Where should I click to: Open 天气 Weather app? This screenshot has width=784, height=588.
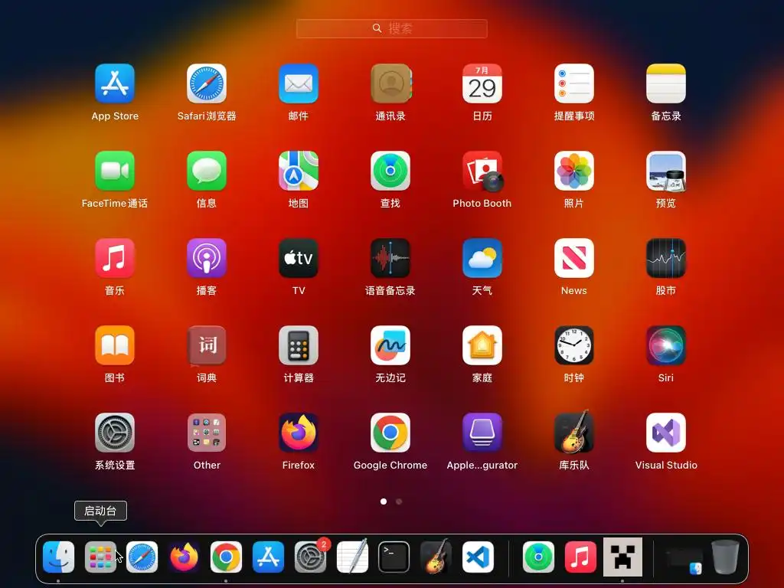482,258
